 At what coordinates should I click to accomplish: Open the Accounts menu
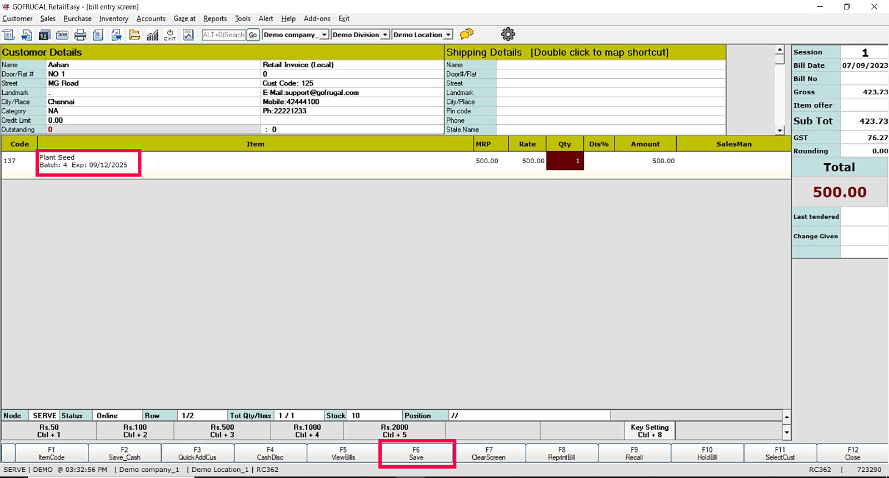tap(151, 19)
